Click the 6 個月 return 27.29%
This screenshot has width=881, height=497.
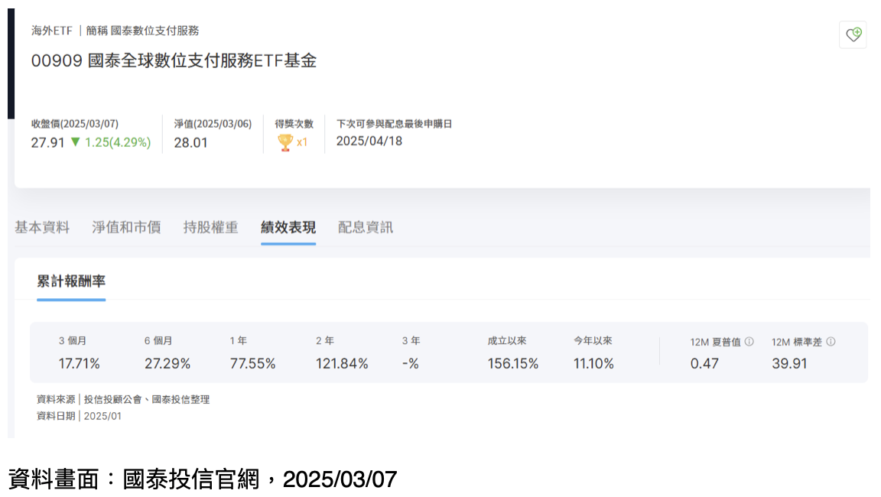(x=167, y=364)
